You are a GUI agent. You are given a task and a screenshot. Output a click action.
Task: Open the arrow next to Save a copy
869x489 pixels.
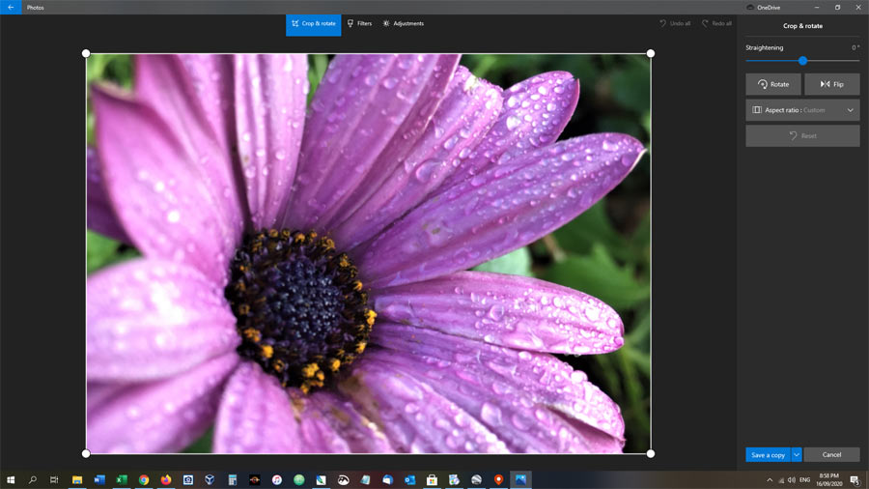(x=797, y=454)
